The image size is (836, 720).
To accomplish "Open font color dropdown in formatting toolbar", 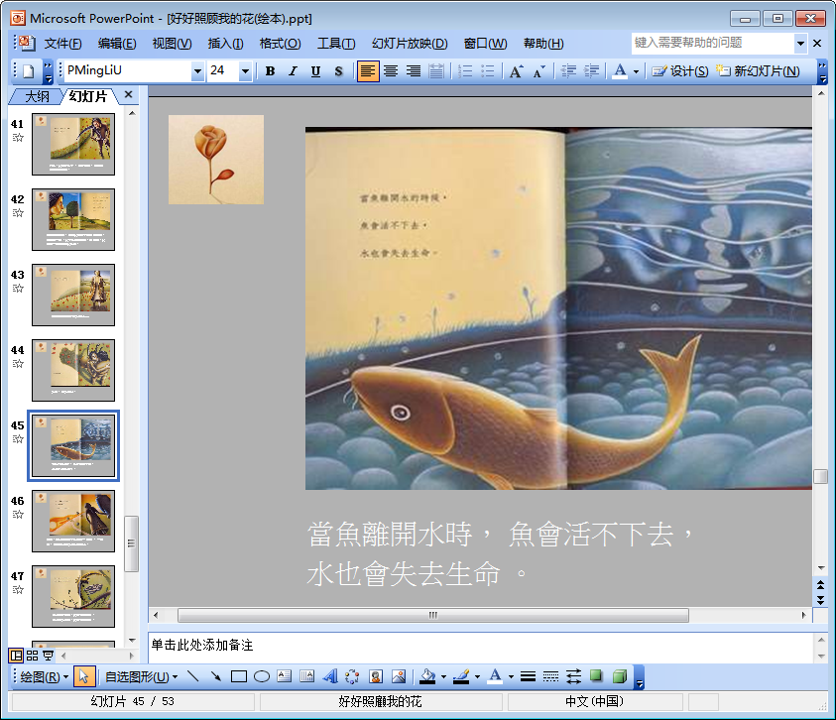I will tap(636, 71).
